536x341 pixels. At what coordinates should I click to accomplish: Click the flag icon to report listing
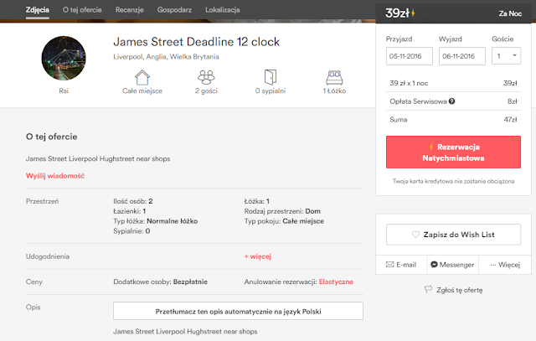click(428, 290)
